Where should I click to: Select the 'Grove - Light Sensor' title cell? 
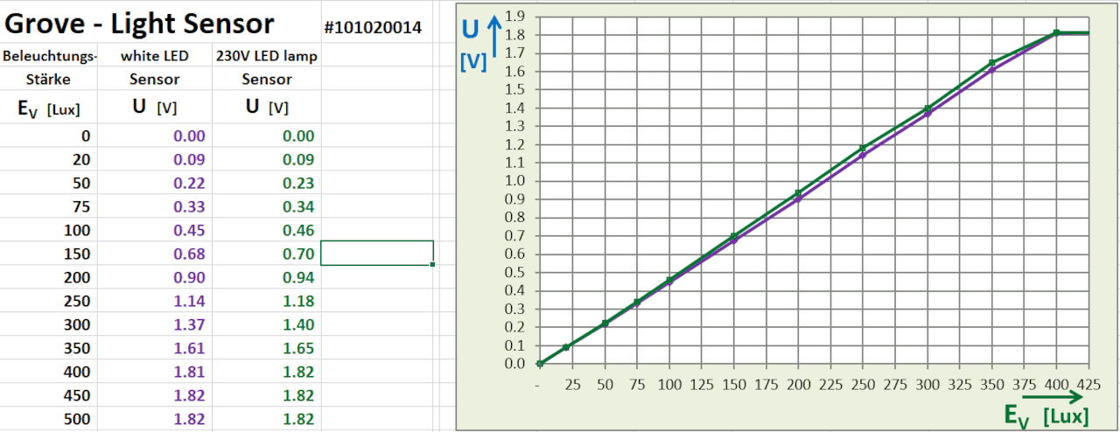point(140,24)
